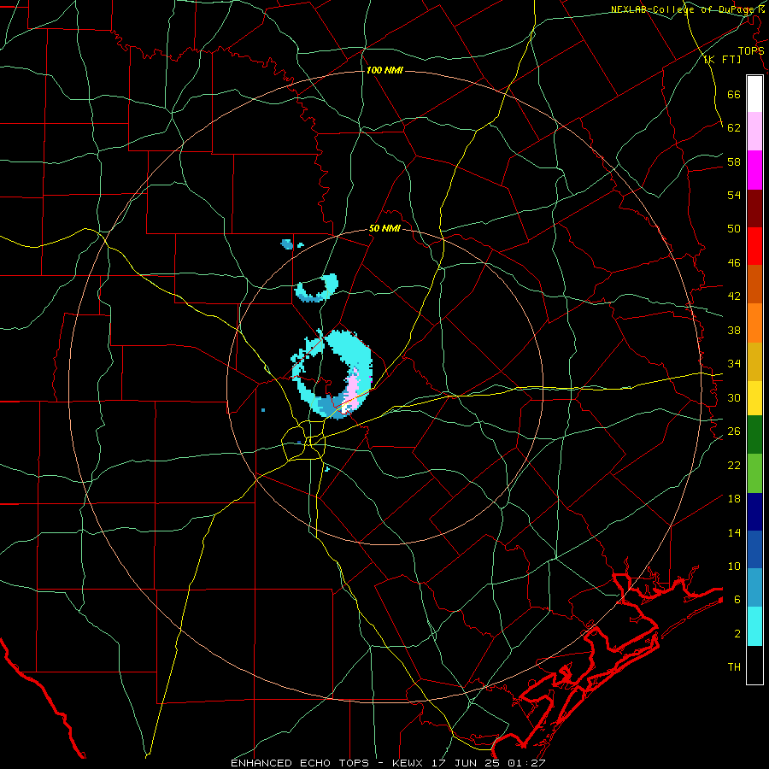Click the '100 NMI' range ring label
This screenshot has height=769, width=769.
(384, 71)
